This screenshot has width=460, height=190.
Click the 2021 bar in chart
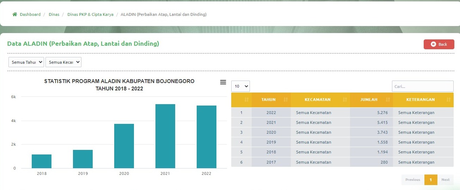165,136
